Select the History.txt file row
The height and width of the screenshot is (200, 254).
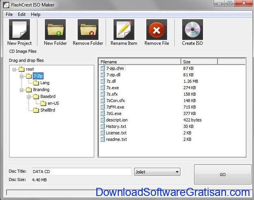click(172, 126)
